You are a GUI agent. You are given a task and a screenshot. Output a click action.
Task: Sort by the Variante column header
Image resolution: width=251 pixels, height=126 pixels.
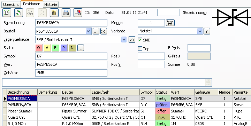[242, 92]
